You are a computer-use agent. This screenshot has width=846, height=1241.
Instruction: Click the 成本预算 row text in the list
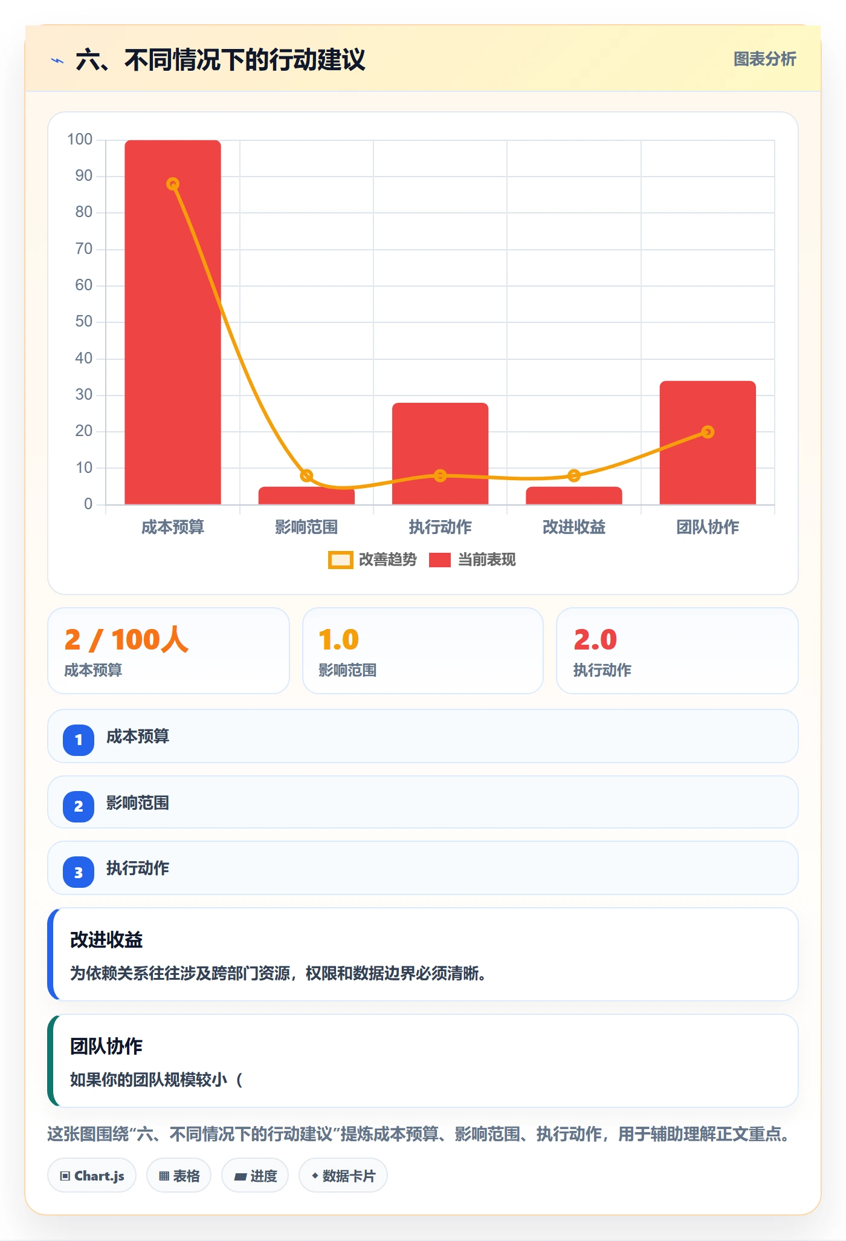pos(138,737)
